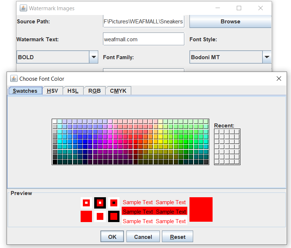
Task: Click the Watermark Text field containing weafmall.com
Action: tap(143, 39)
